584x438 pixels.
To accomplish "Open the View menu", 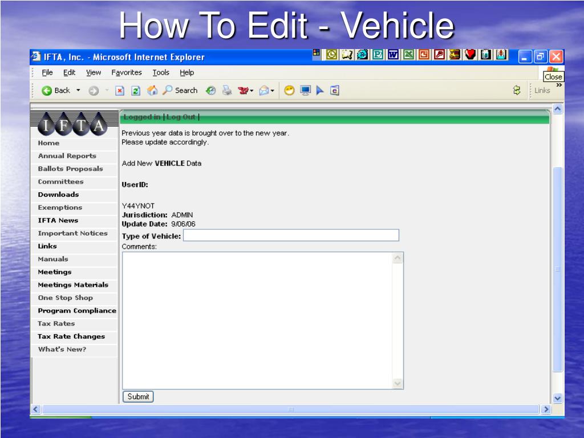I will (x=94, y=72).
